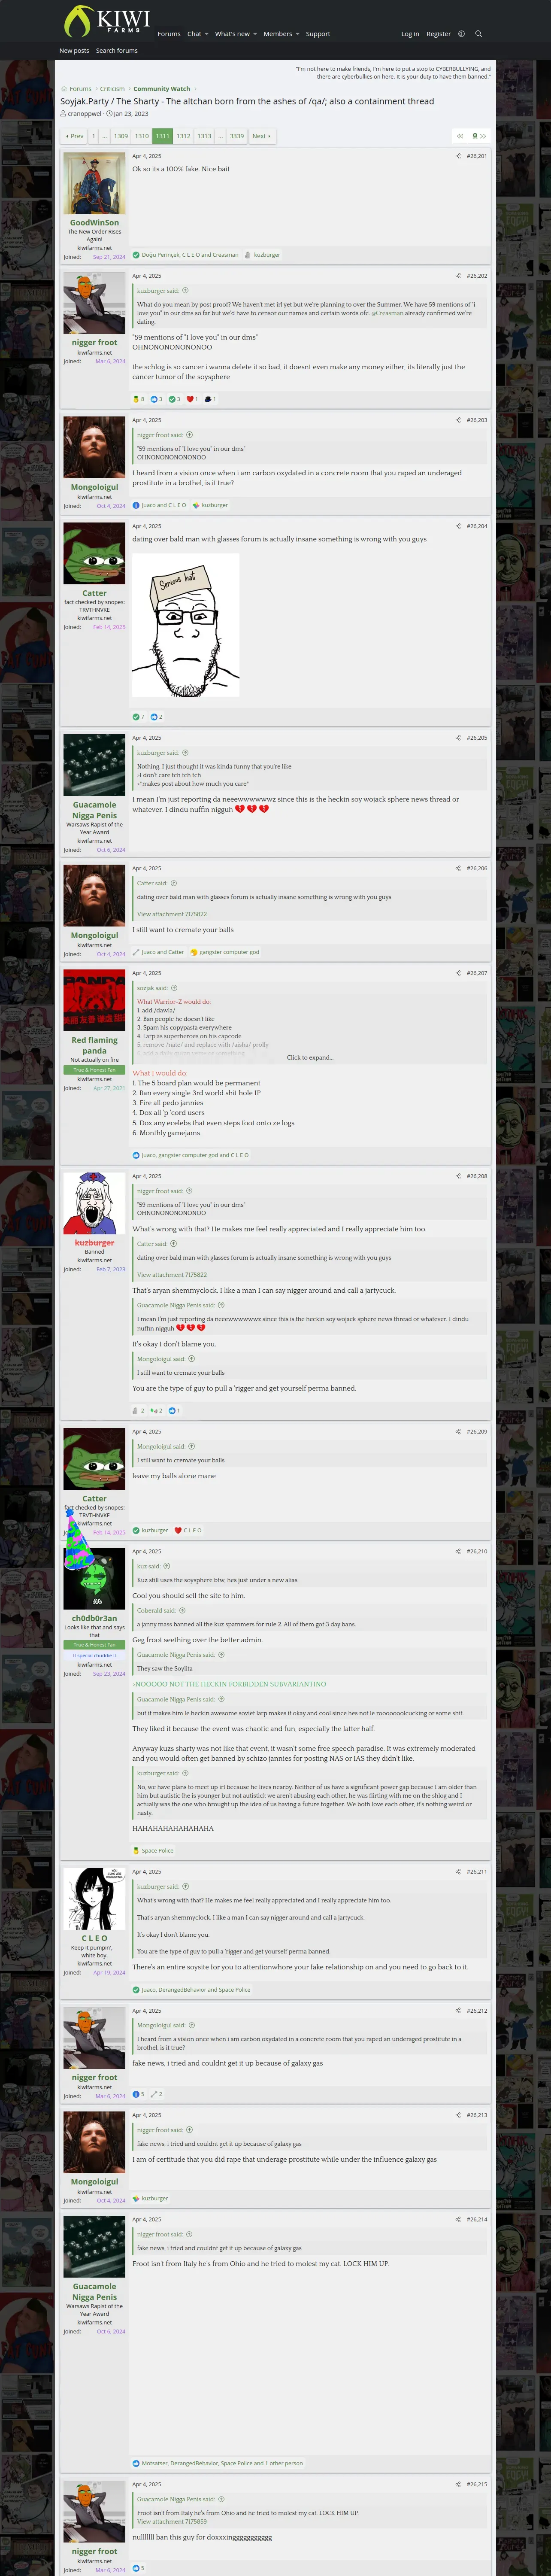
Task: Expand the ellipsis page jump after page 1
Action: 105,136
